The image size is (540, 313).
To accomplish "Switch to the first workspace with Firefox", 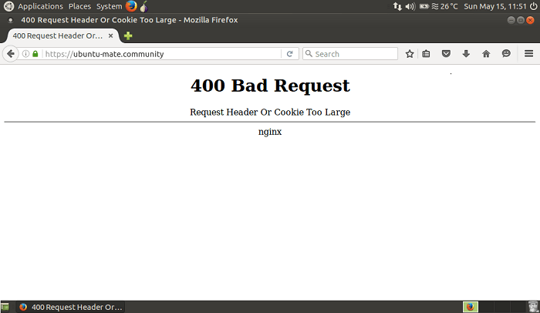I will [471, 307].
